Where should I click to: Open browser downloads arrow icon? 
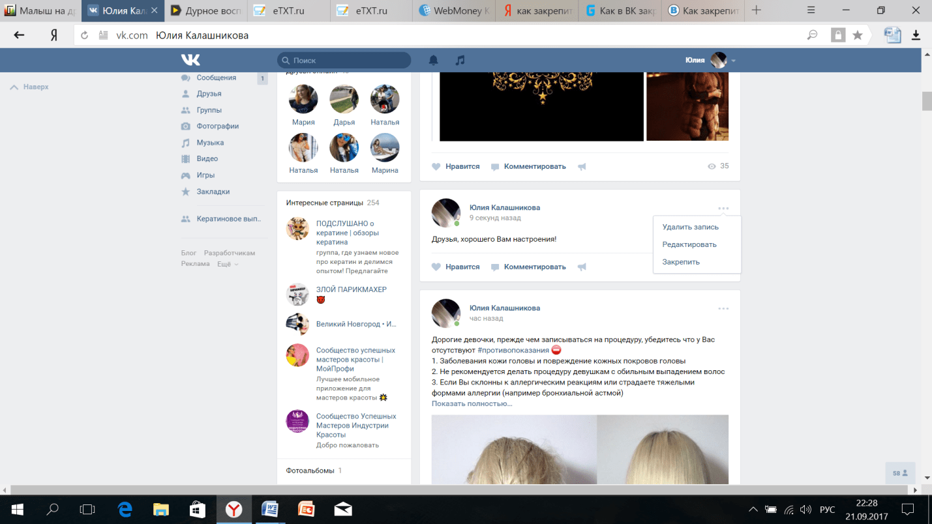point(916,35)
